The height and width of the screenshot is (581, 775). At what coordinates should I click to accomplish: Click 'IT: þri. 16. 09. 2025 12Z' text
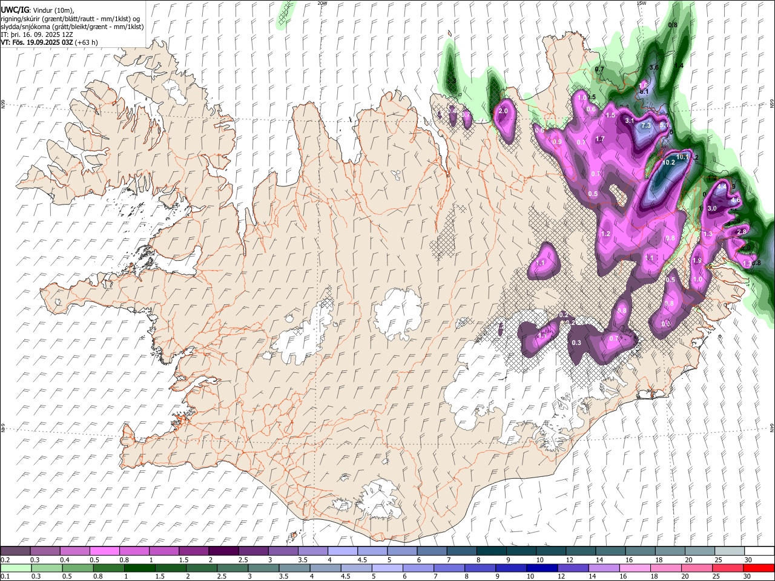(x=37, y=34)
